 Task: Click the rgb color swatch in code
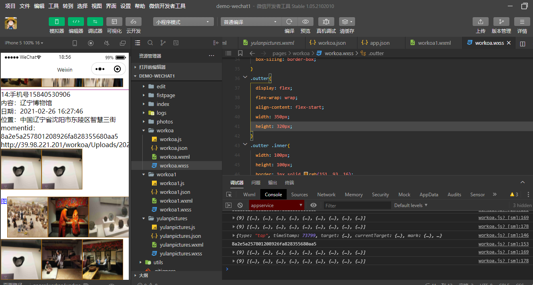[306, 174]
